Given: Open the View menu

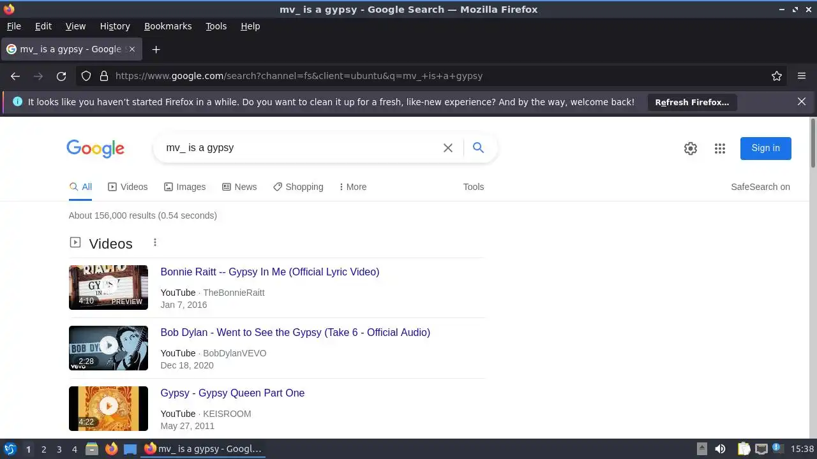Looking at the screenshot, I should (75, 26).
